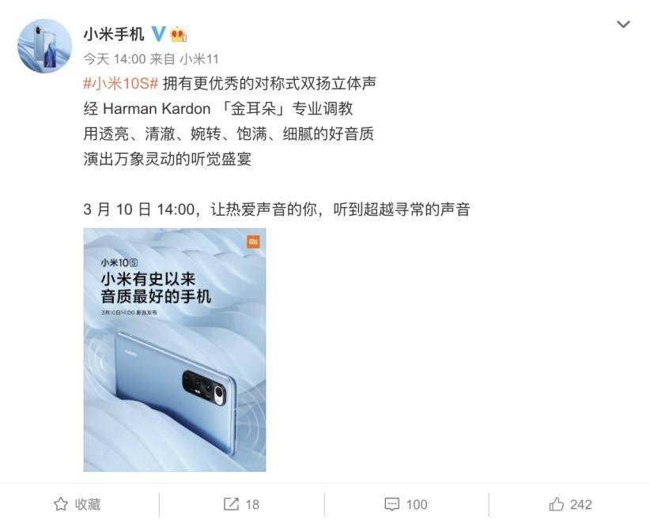The width and height of the screenshot is (650, 523).
Task: Open the 小米11 source device link
Action: pos(199,59)
